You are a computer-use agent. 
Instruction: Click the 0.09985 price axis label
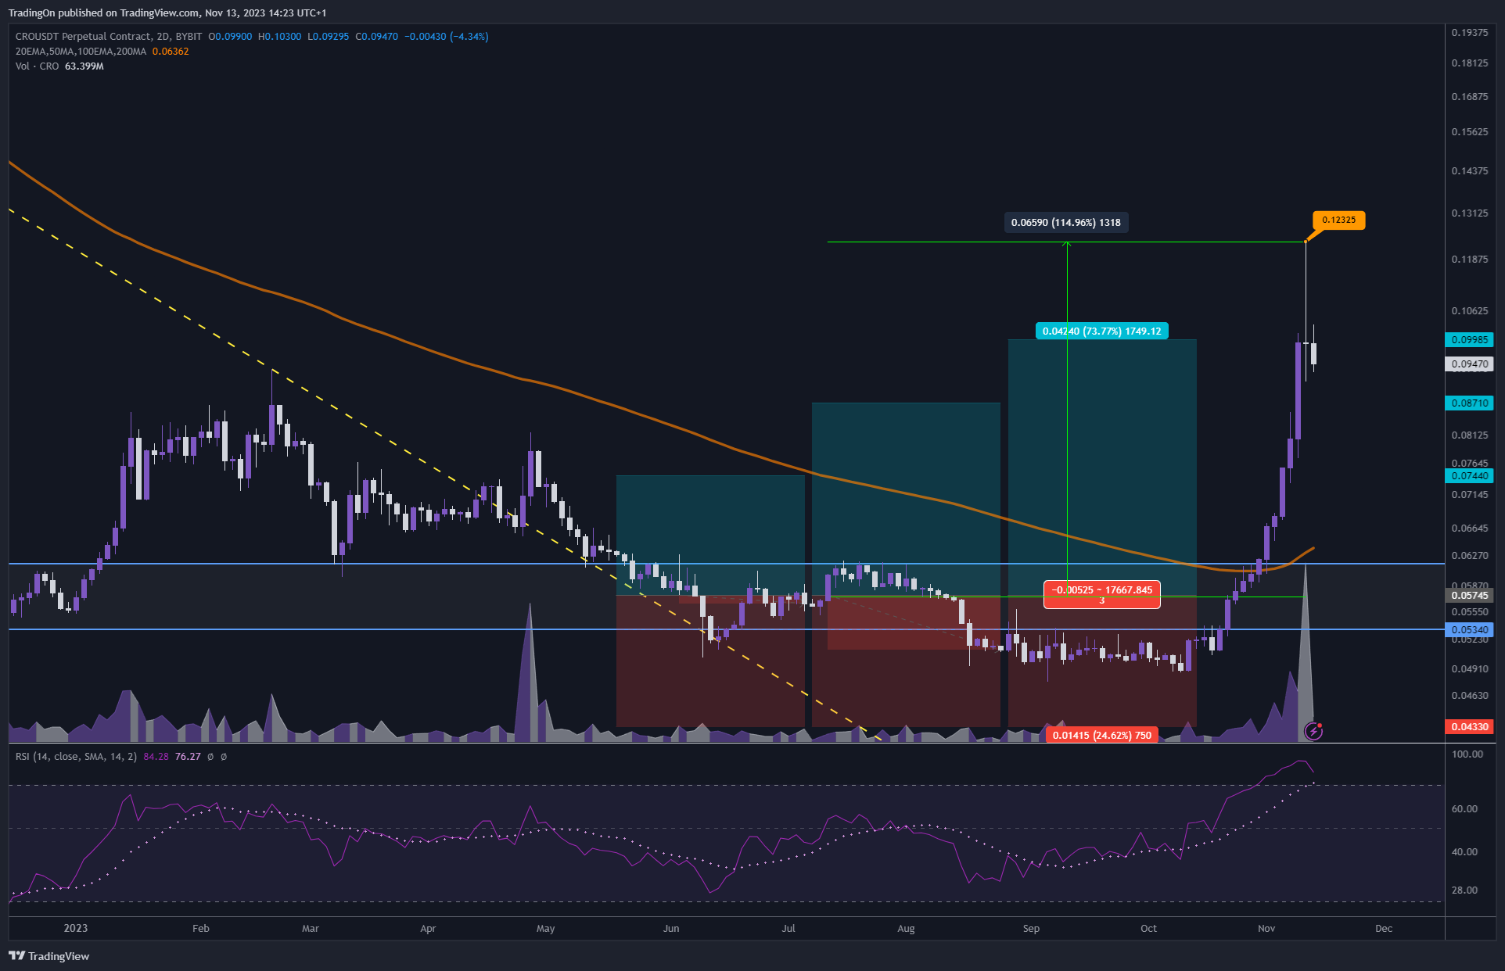pyautogui.click(x=1470, y=339)
